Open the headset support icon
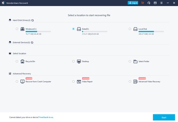 [149, 3]
